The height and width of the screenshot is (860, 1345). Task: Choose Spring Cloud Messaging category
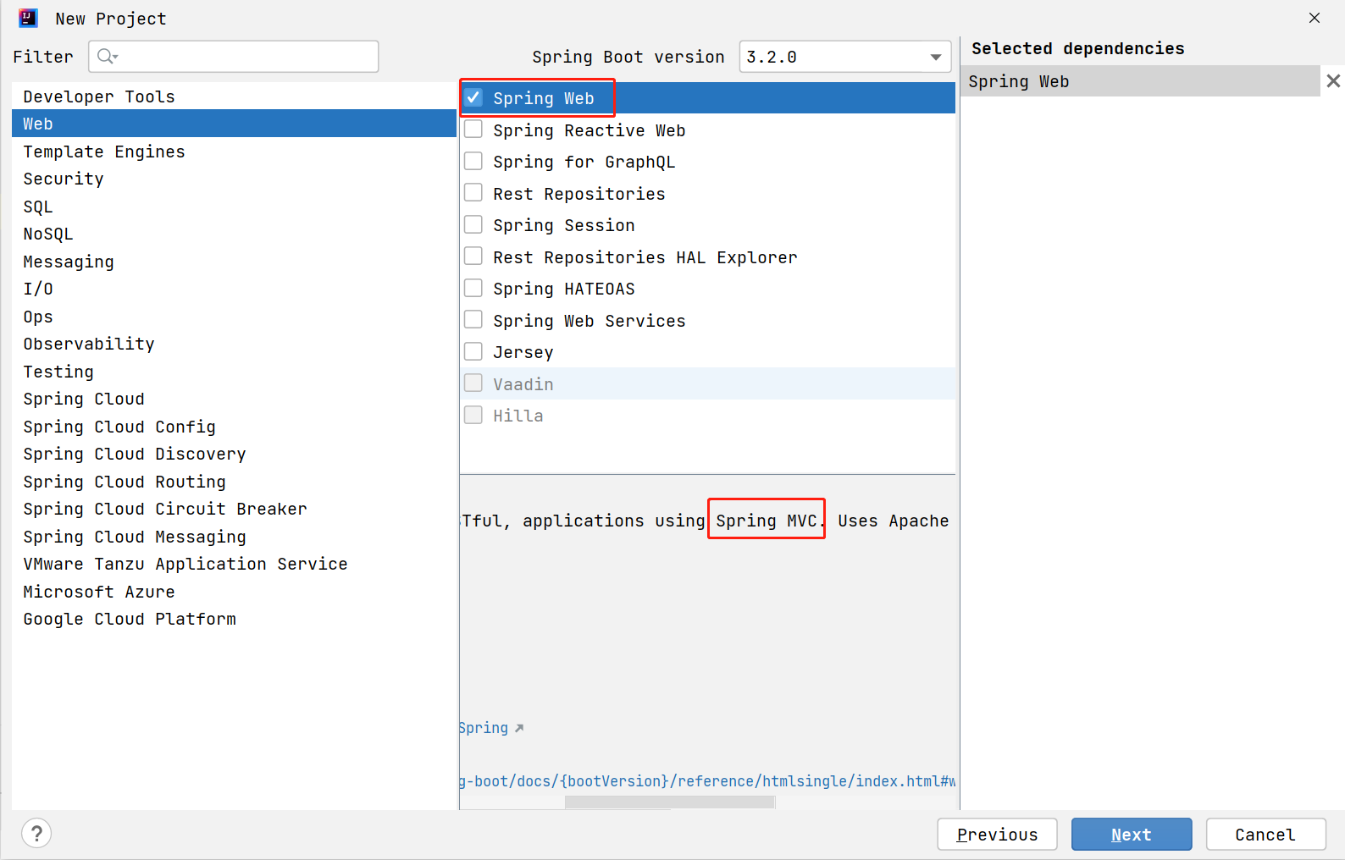[234, 537]
